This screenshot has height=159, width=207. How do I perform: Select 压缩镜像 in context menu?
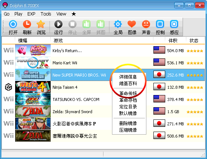[128, 130]
